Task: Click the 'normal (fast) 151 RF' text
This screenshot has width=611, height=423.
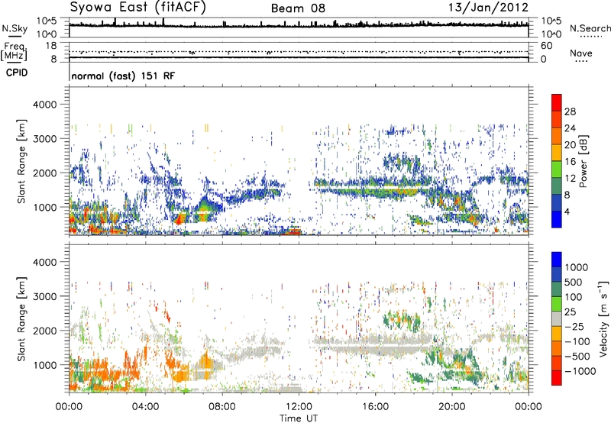Action: (x=123, y=76)
